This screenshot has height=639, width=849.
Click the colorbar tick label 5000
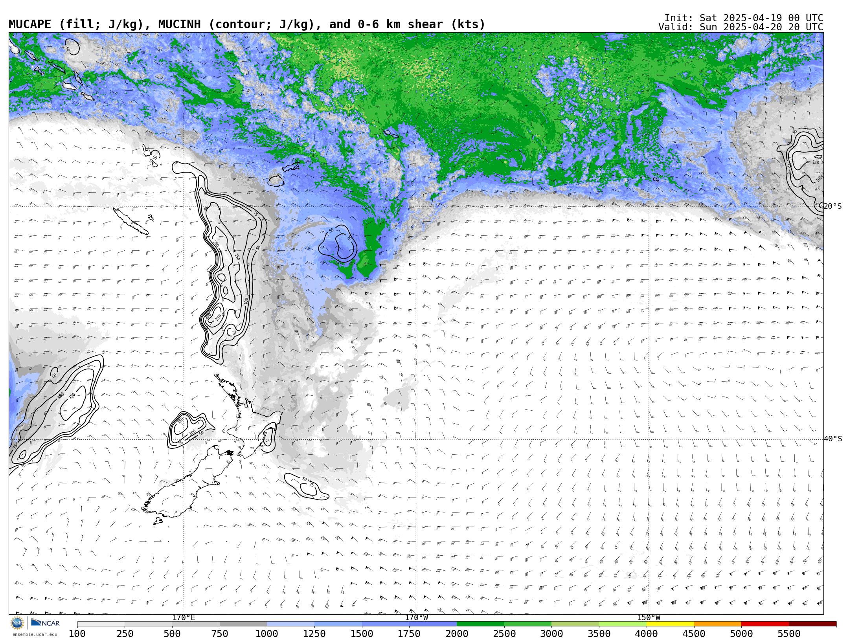click(741, 634)
